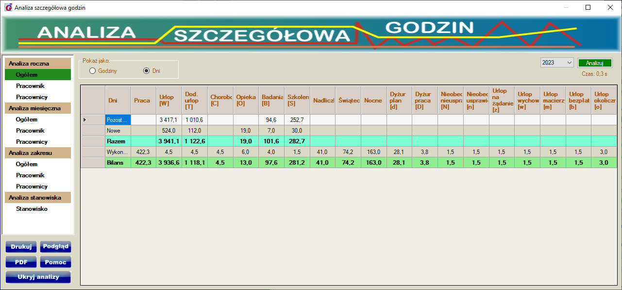Select Ogółem under Analiza roczna

27,75
